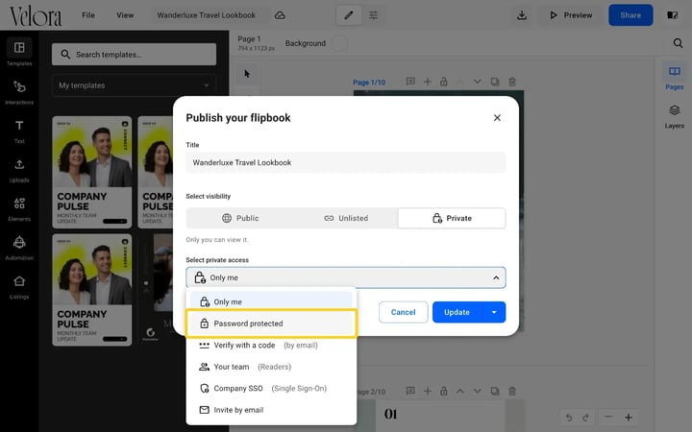Delete Page 1/10

point(512,82)
